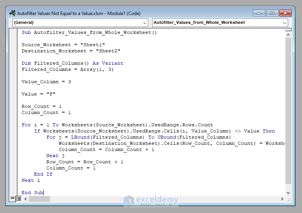Click the 'If Worksheets(Source_Worksheet)' condition line

click(x=154, y=131)
